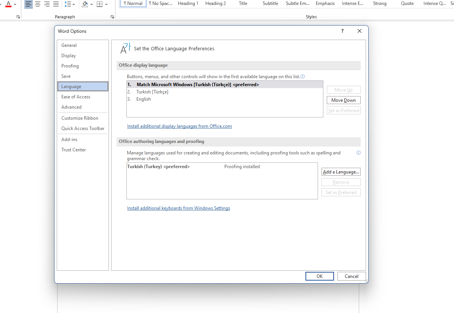454x313 pixels.
Task: Align text left in the ribbon
Action: coord(28,4)
